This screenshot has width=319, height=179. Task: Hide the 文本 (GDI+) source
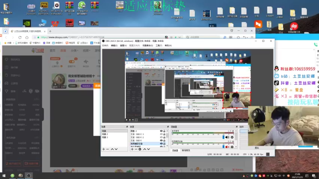pyautogui.click(x=161, y=140)
